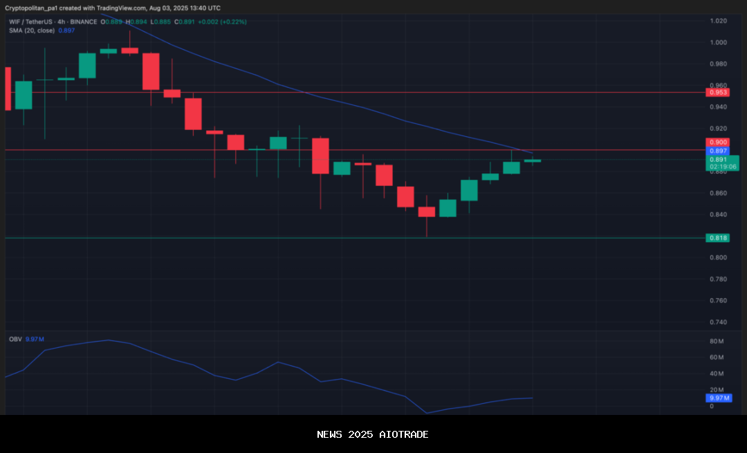This screenshot has width=747, height=453.
Task: Click the blue 0.897 SMA value tag
Action: pyautogui.click(x=717, y=151)
